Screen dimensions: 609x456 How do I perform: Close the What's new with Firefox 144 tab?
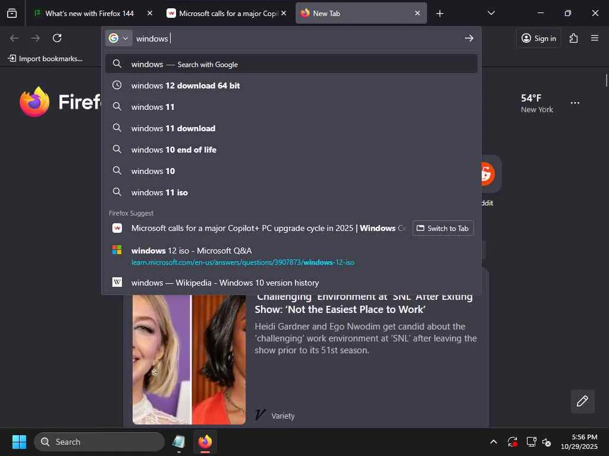click(x=150, y=13)
